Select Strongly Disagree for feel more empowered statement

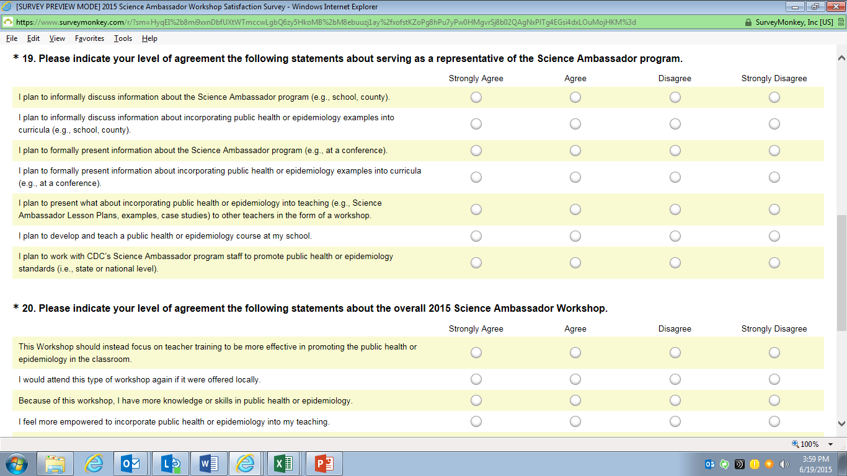[x=774, y=421]
